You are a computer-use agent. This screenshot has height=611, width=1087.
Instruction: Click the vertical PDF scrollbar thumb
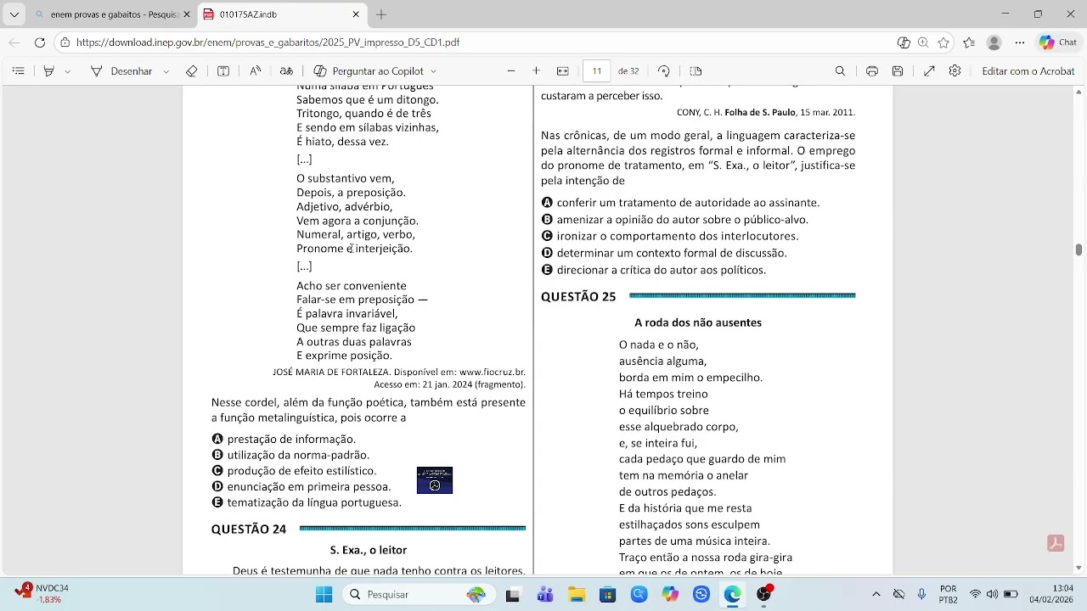pyautogui.click(x=1079, y=249)
